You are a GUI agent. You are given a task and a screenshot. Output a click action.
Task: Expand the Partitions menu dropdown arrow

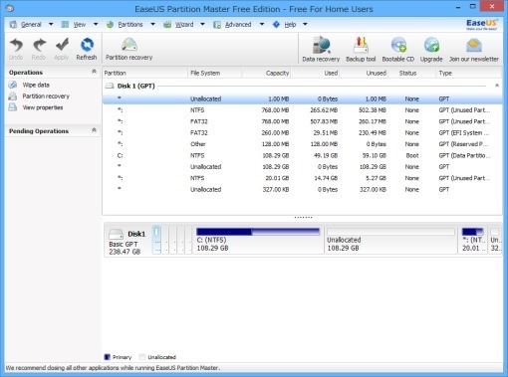pos(152,24)
